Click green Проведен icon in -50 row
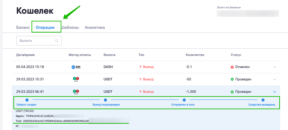288x130 pixels. [x=232, y=79]
